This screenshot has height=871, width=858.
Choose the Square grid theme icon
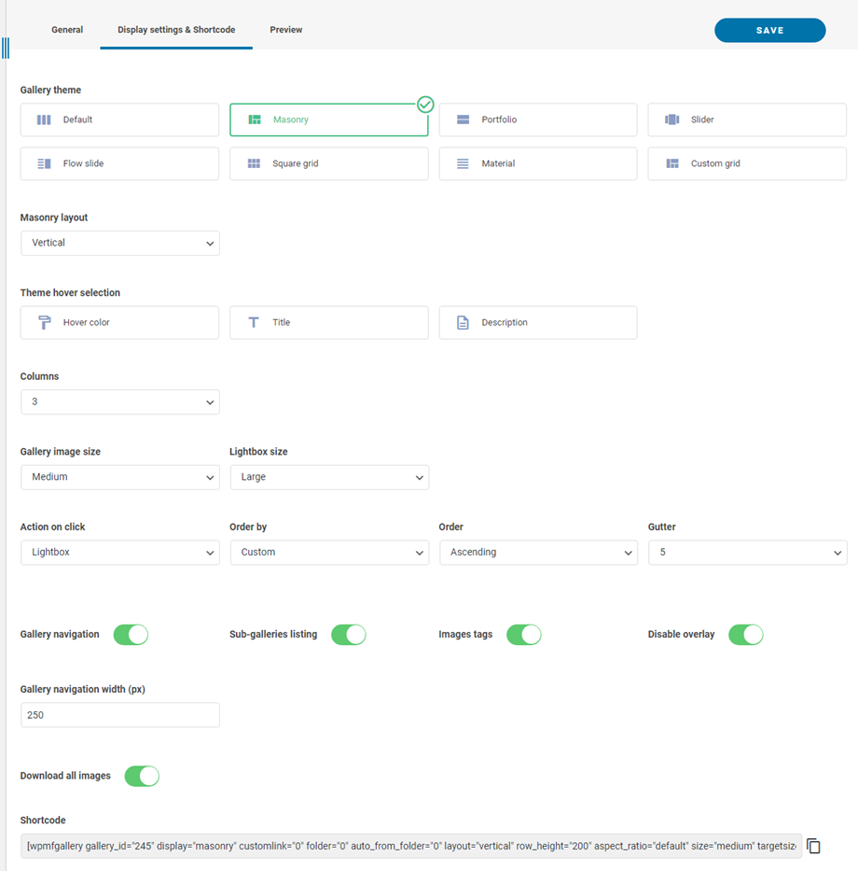pyautogui.click(x=254, y=163)
